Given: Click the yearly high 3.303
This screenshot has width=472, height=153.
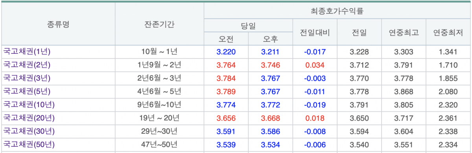Looking at the screenshot, I should (404, 51).
